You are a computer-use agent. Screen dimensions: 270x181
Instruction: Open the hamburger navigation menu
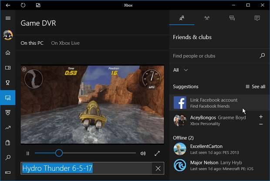pyautogui.click(x=8, y=18)
